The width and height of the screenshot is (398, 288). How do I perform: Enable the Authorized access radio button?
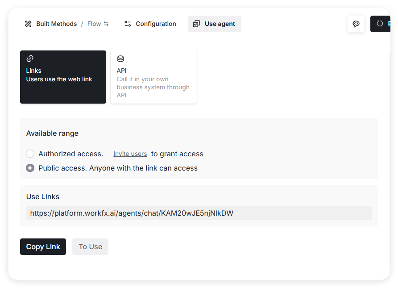coord(30,154)
